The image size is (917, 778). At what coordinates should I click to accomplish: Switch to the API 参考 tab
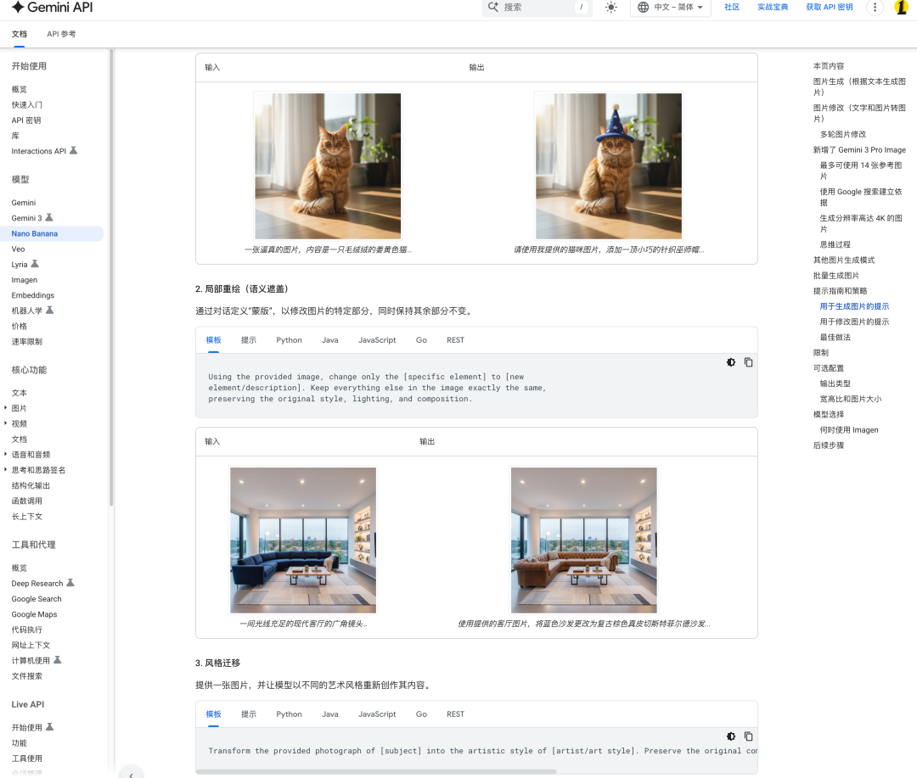click(x=60, y=35)
